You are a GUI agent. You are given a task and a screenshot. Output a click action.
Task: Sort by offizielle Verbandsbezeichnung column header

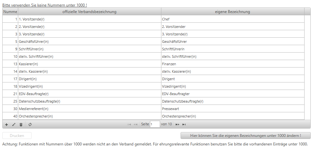click(x=89, y=12)
